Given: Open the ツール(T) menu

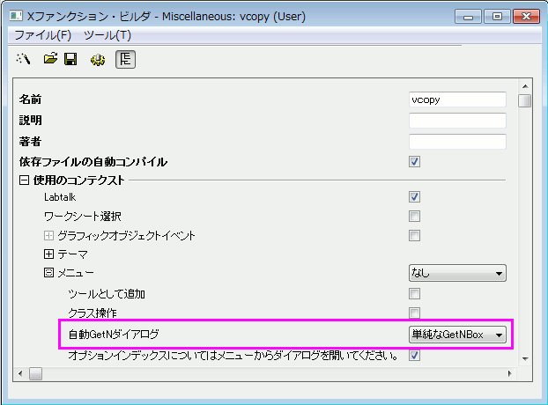Looking at the screenshot, I should coord(107,35).
